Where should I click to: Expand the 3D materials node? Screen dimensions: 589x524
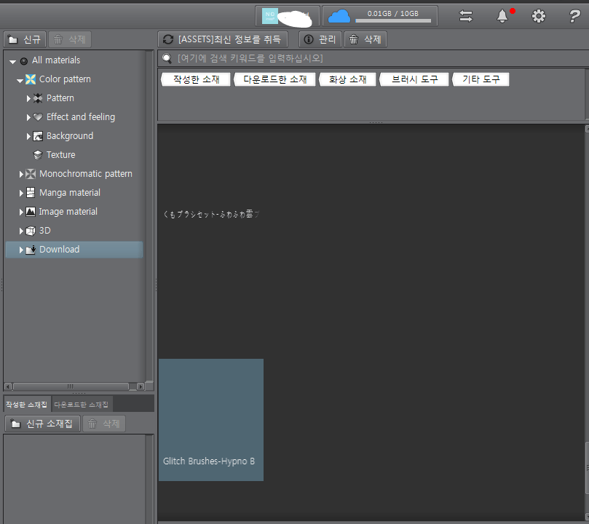[22, 231]
